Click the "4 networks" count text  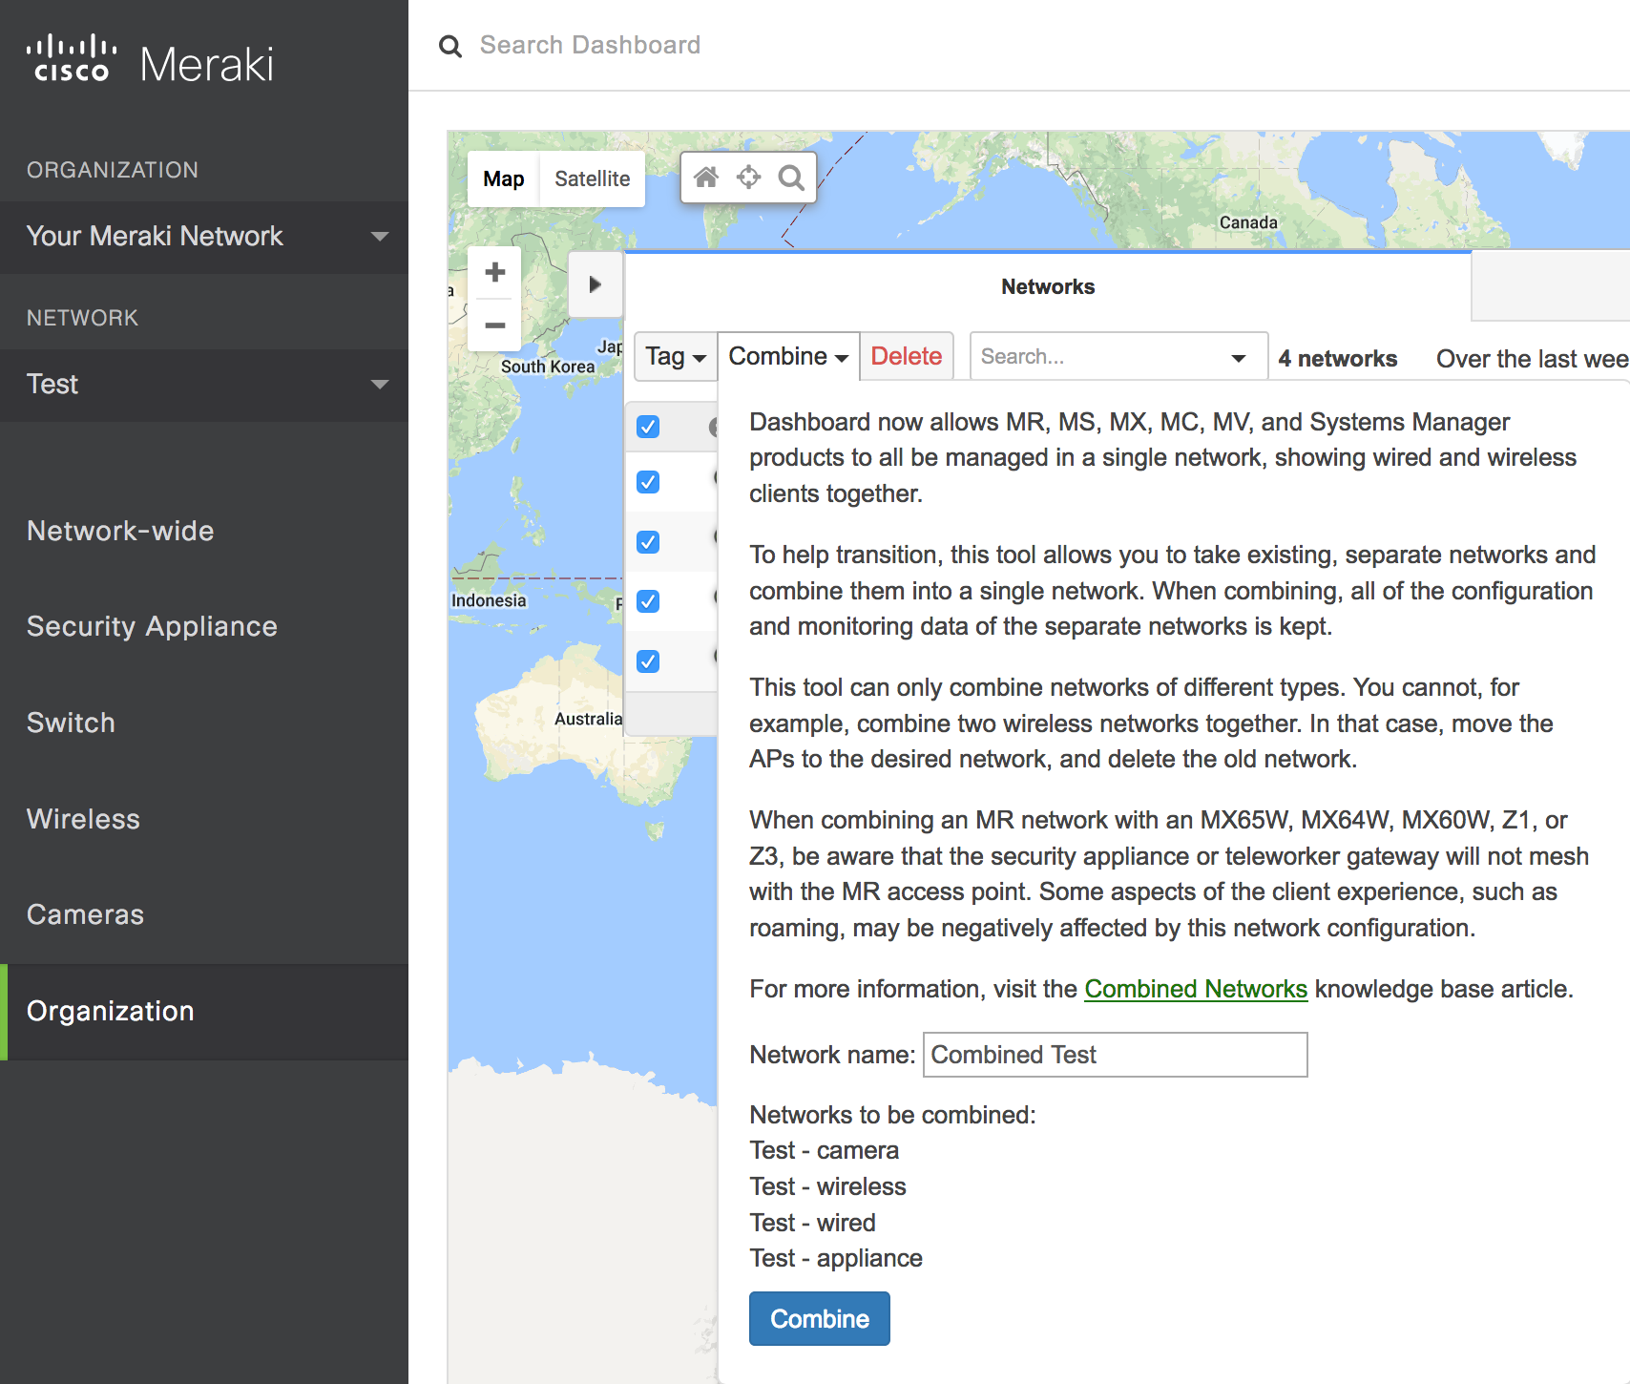tap(1338, 359)
